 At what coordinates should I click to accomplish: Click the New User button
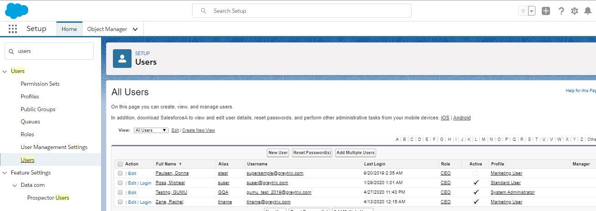click(278, 153)
